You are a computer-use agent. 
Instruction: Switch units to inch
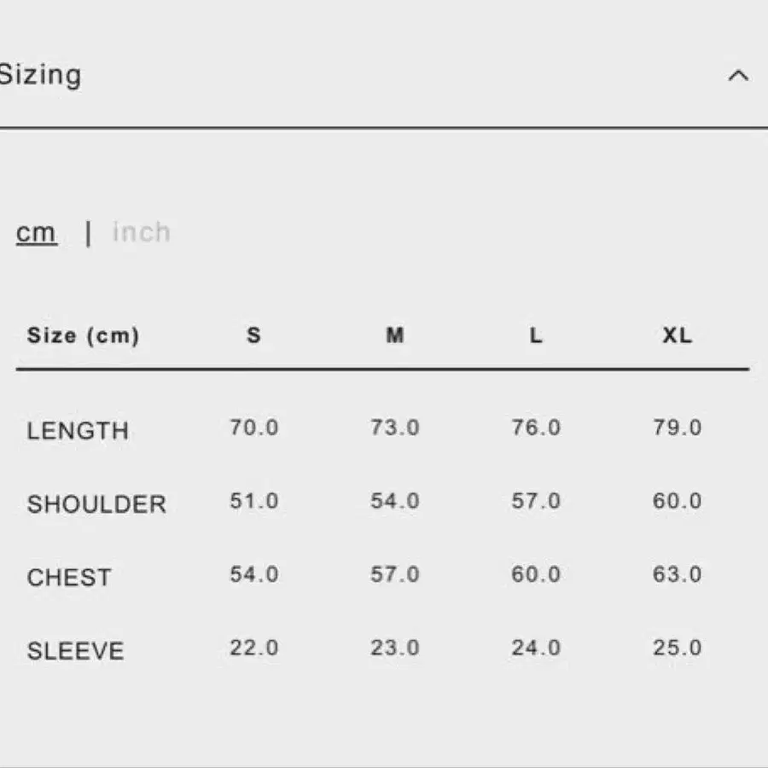pyautogui.click(x=142, y=231)
